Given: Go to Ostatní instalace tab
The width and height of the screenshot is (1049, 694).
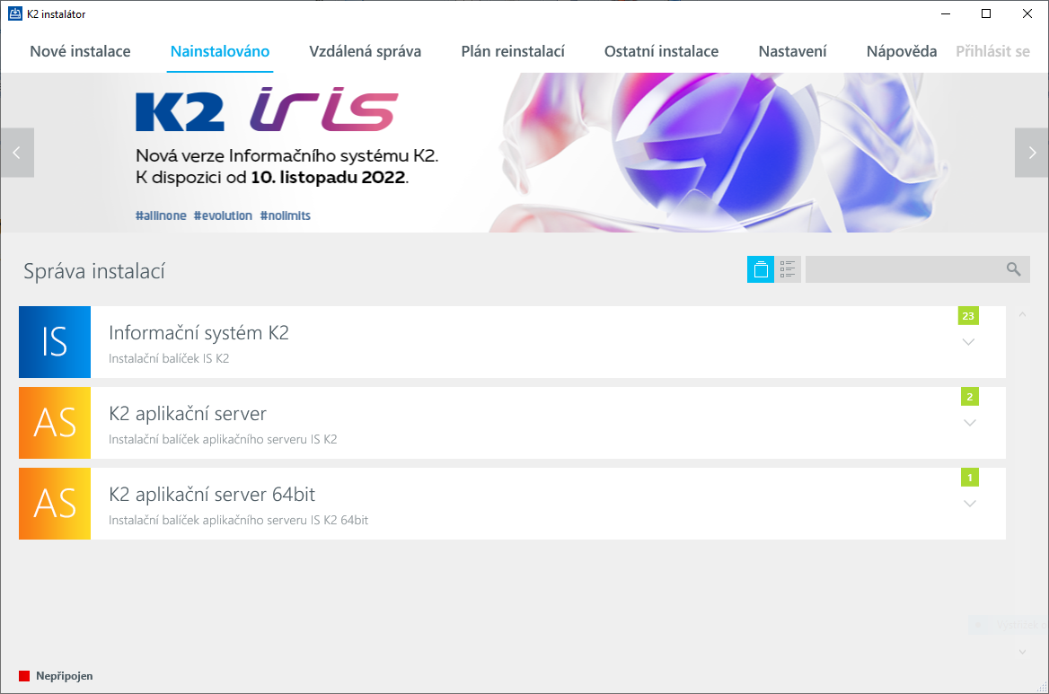Looking at the screenshot, I should [x=662, y=51].
